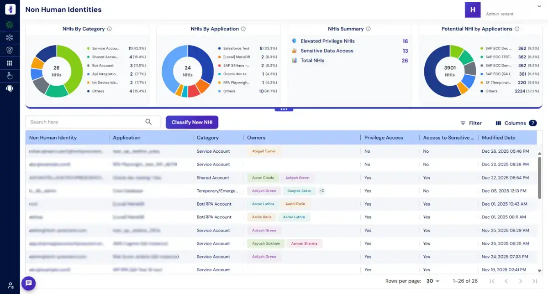The height and width of the screenshot is (294, 548).
Task: Click the Classify New NHI button
Action: [x=192, y=122]
